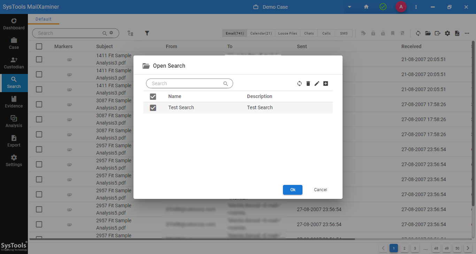Select the Test Search name cell
Image resolution: width=476 pixels, height=254 pixels.
[x=181, y=108]
